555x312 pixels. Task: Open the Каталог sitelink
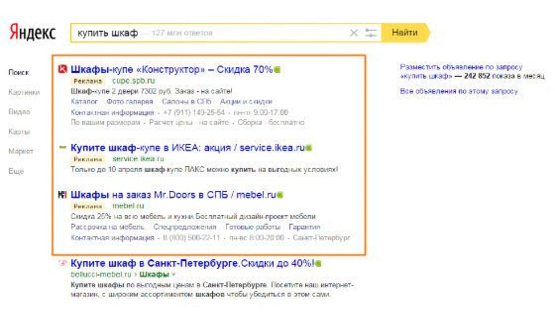tap(84, 102)
